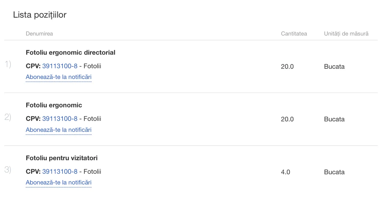This screenshot has height=199, width=384.
Task: Click position number 2 marker
Action: coord(8,117)
